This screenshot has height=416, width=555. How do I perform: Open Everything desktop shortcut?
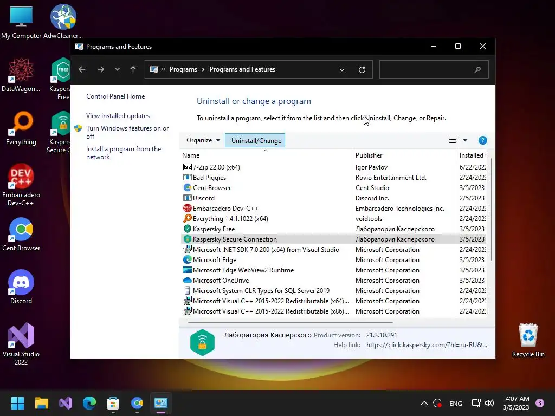[x=21, y=128]
